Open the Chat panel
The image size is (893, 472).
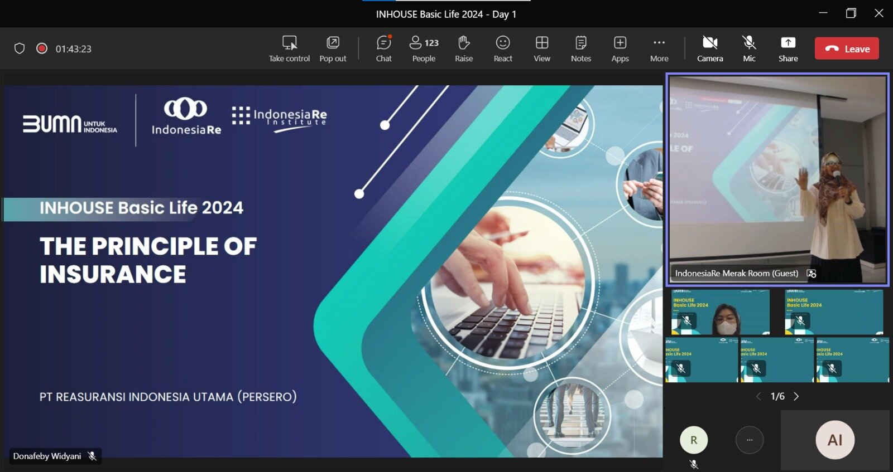[384, 48]
